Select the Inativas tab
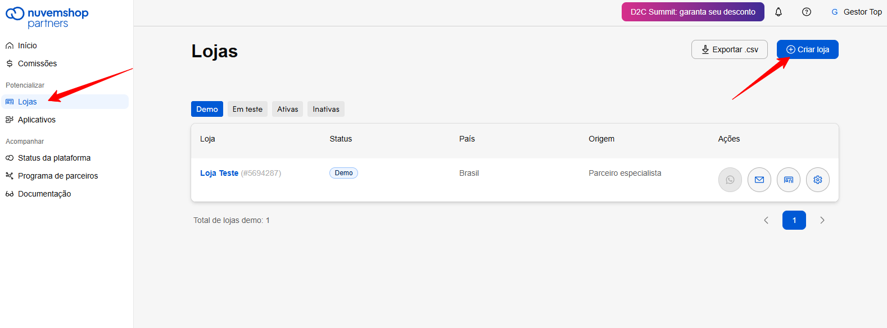Screen dimensions: 887x328 [x=326, y=109]
